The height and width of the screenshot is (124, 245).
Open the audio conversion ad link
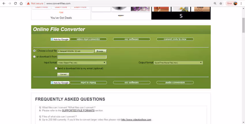click(175, 82)
